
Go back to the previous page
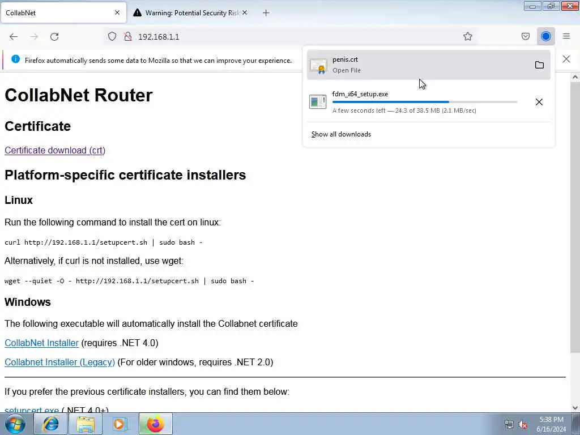tap(14, 37)
